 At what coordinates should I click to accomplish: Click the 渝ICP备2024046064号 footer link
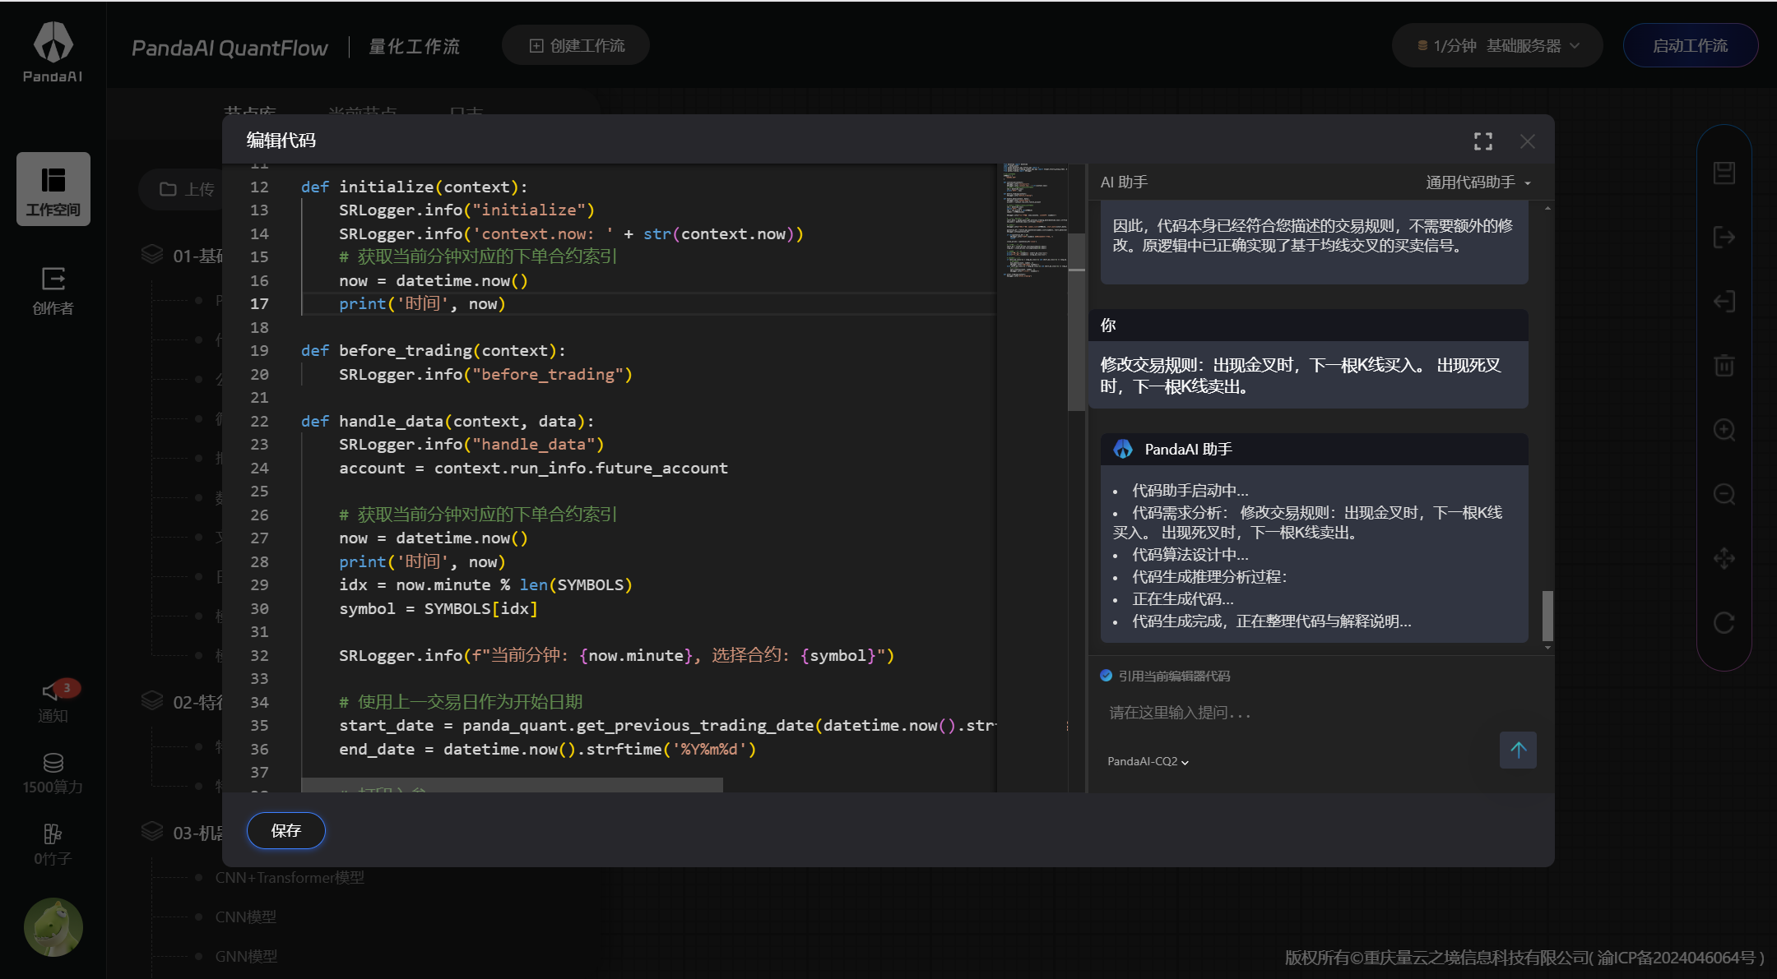click(x=1676, y=958)
